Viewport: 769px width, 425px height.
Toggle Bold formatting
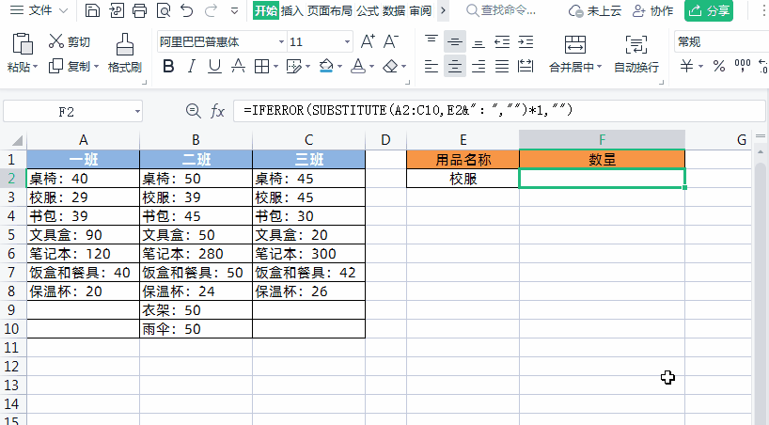click(x=168, y=66)
